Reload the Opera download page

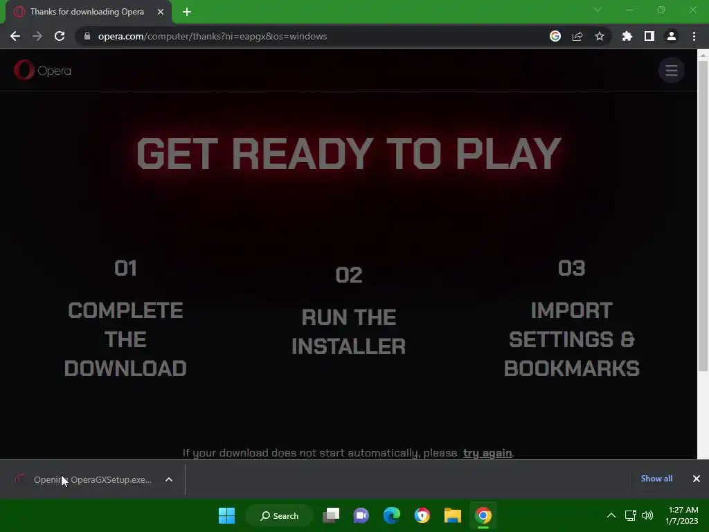60,36
